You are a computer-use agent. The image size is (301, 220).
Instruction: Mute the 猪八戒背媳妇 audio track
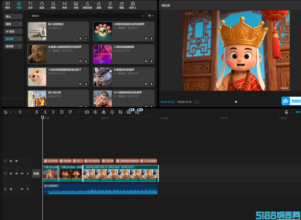22,189
